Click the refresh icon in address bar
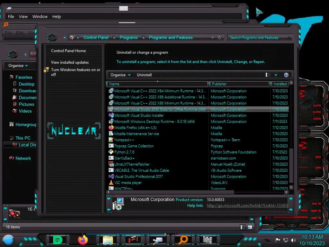 pyautogui.click(x=219, y=38)
